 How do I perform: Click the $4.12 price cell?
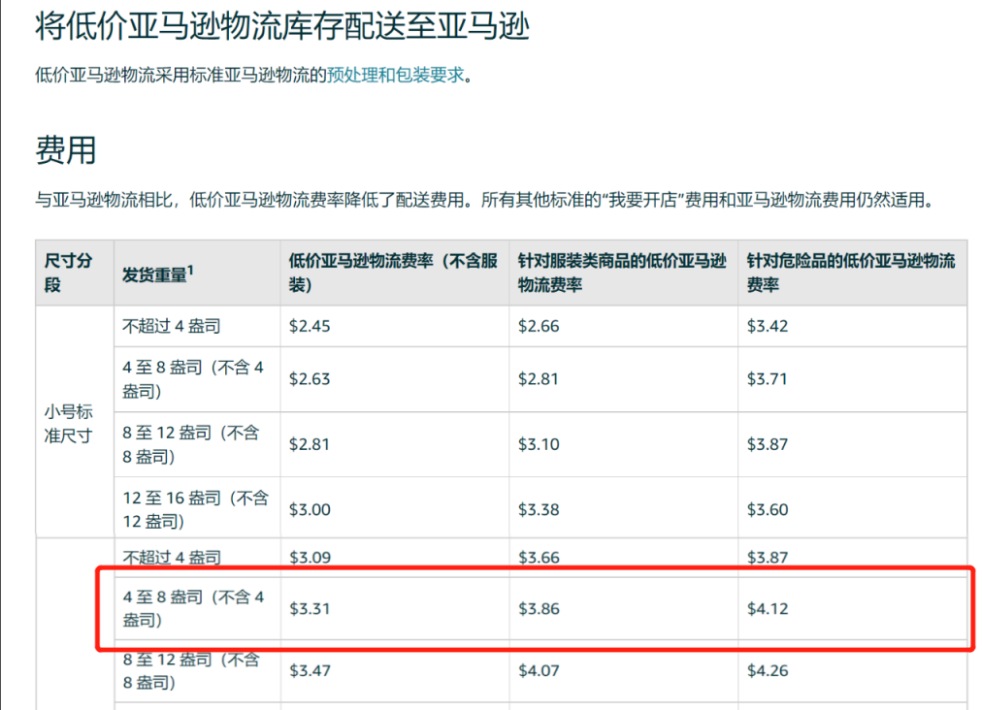point(852,608)
